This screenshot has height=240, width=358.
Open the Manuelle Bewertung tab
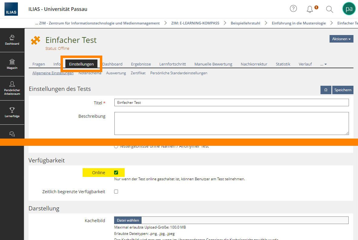[x=213, y=64]
